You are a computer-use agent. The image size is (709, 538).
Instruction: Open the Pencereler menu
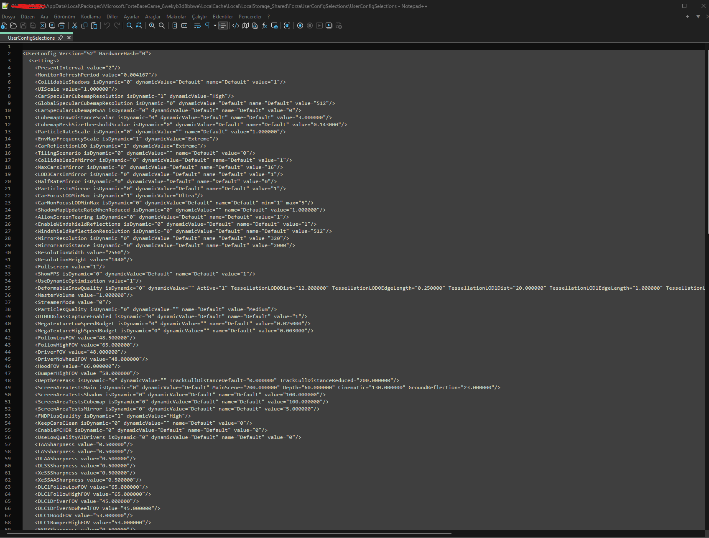[250, 17]
